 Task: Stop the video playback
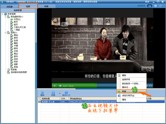(x=60, y=86)
